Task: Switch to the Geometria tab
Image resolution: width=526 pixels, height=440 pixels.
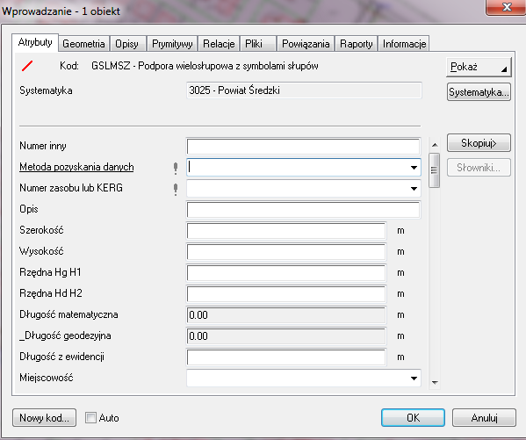Action: (x=83, y=44)
